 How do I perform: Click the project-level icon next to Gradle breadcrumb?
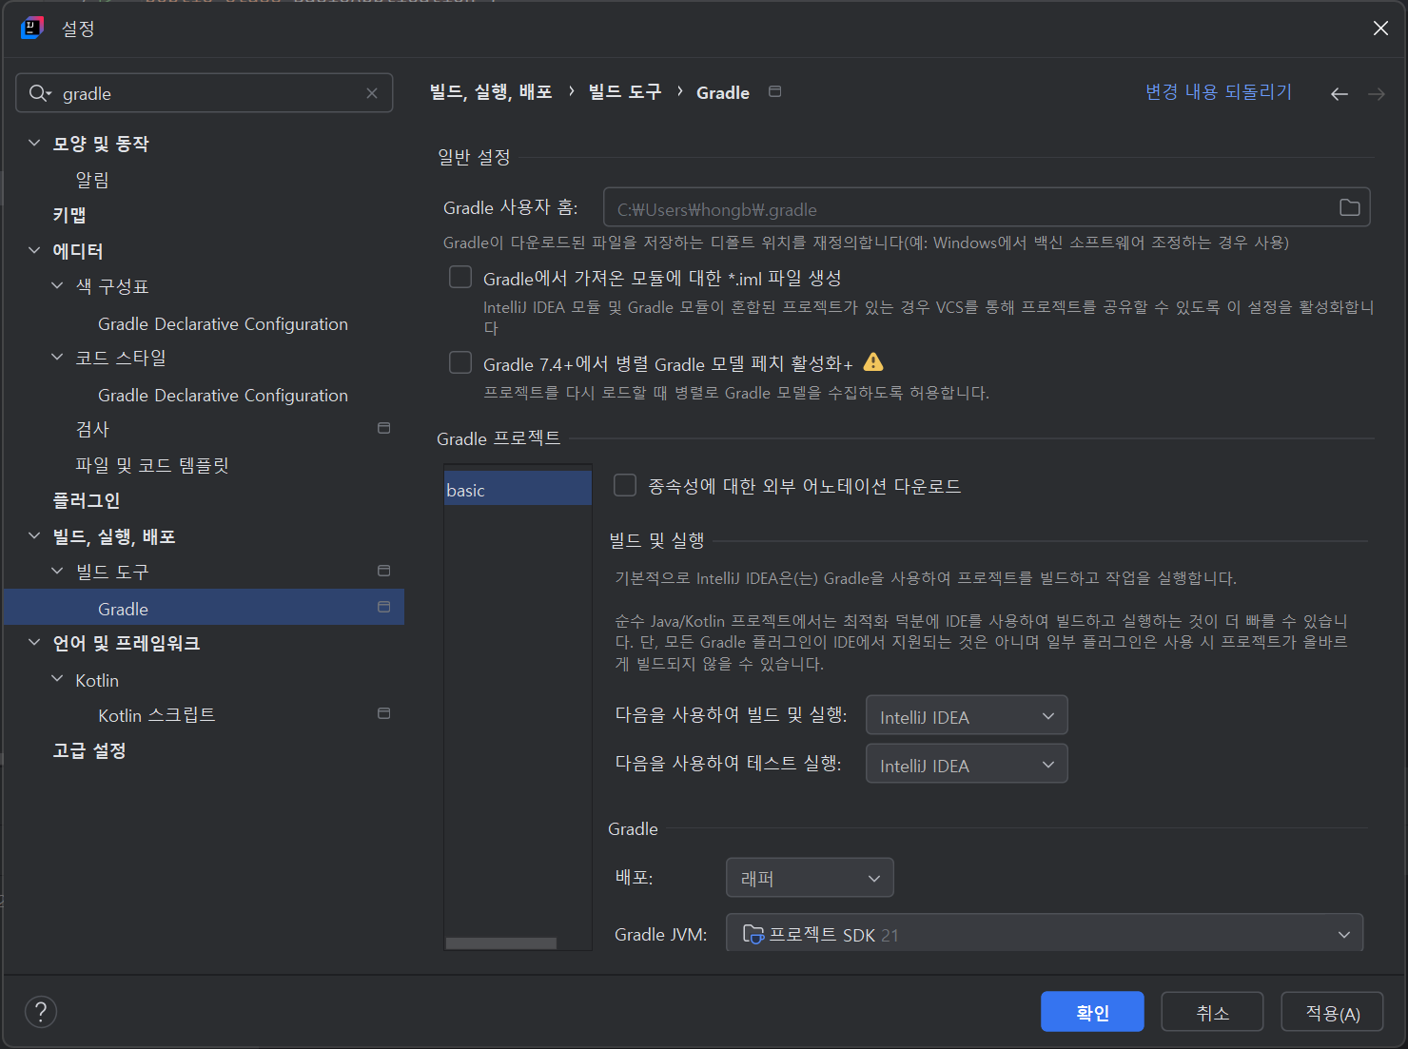point(775,91)
